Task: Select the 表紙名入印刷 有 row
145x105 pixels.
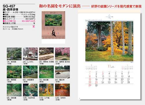Action: click(x=19, y=23)
